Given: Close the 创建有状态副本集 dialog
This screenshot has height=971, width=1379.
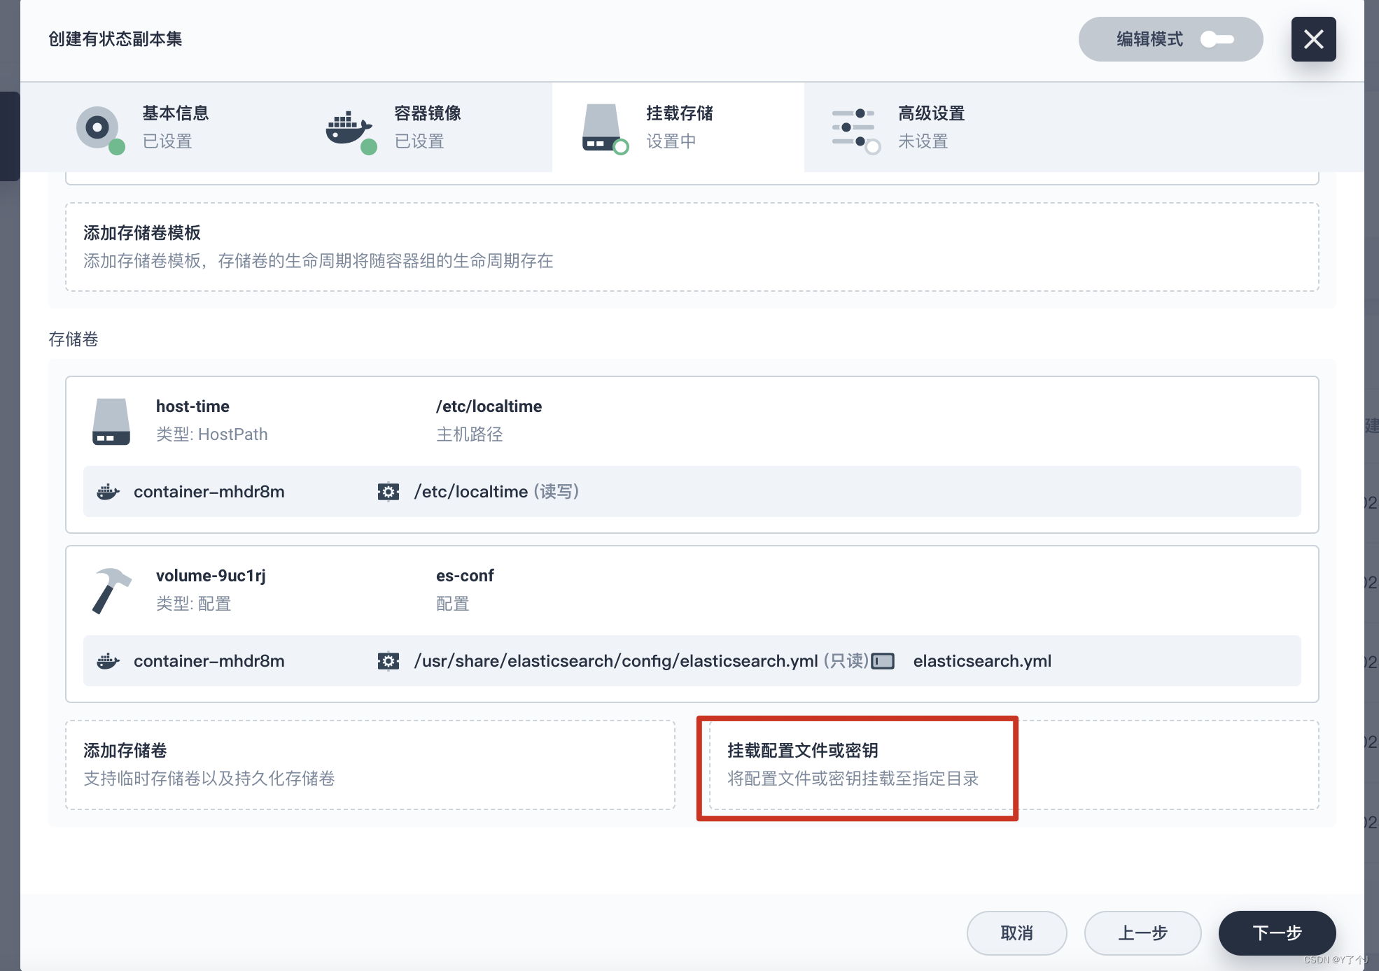Looking at the screenshot, I should click(x=1313, y=39).
